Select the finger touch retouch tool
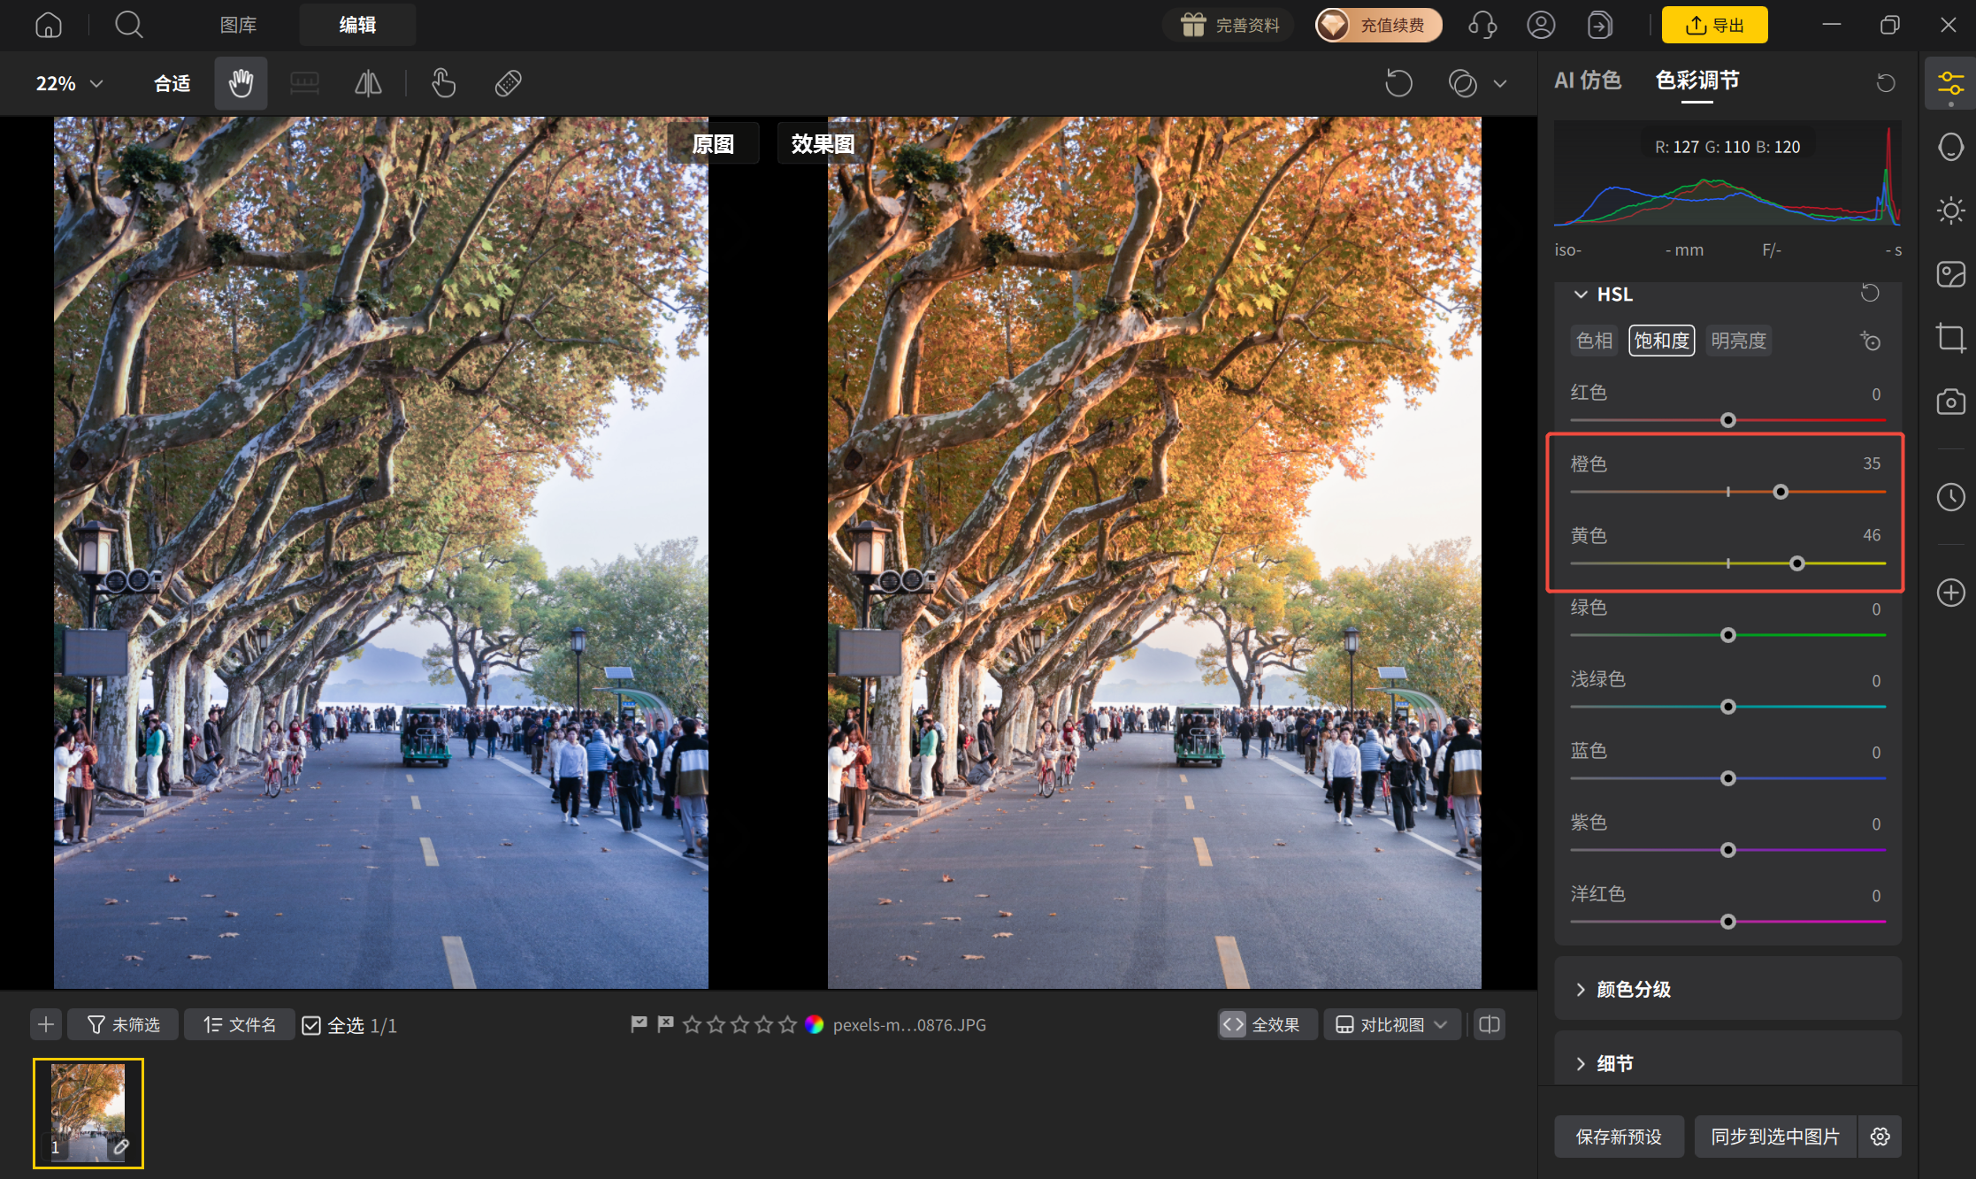 pos(443,83)
